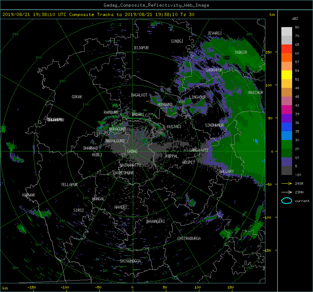Click the RAMDURG city label
This screenshot has width=313, height=292.
point(111,112)
